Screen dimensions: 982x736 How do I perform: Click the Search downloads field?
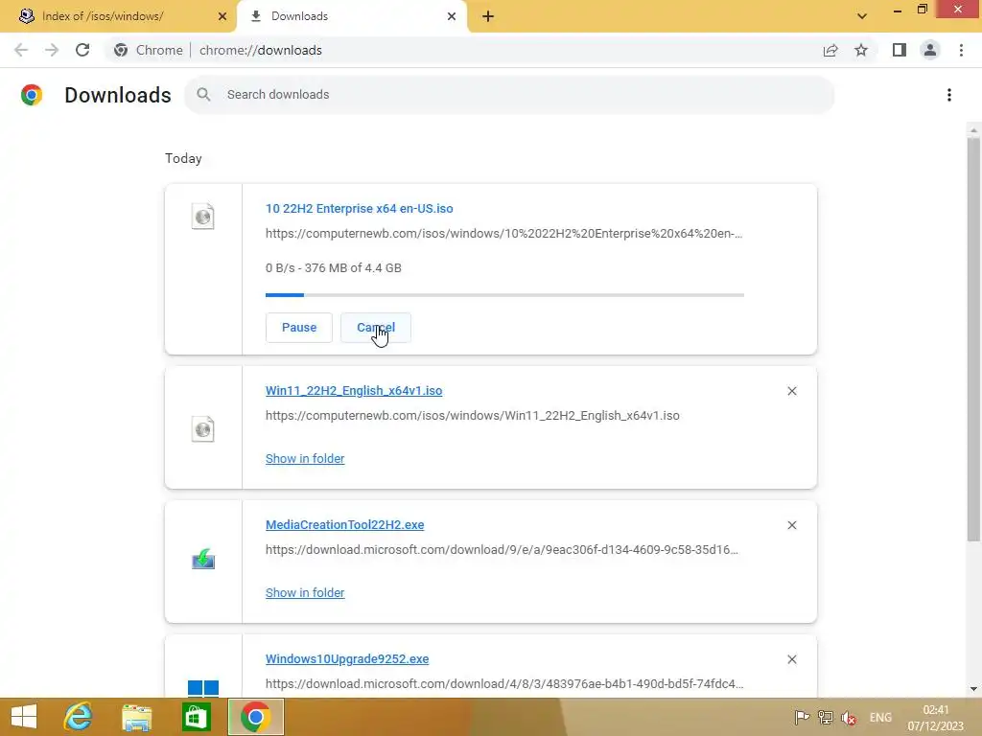click(509, 95)
